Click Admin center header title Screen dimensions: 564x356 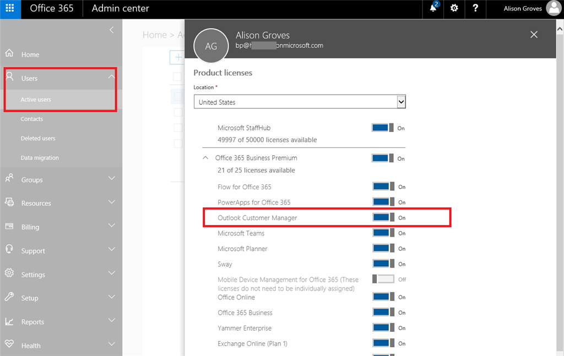(120, 8)
